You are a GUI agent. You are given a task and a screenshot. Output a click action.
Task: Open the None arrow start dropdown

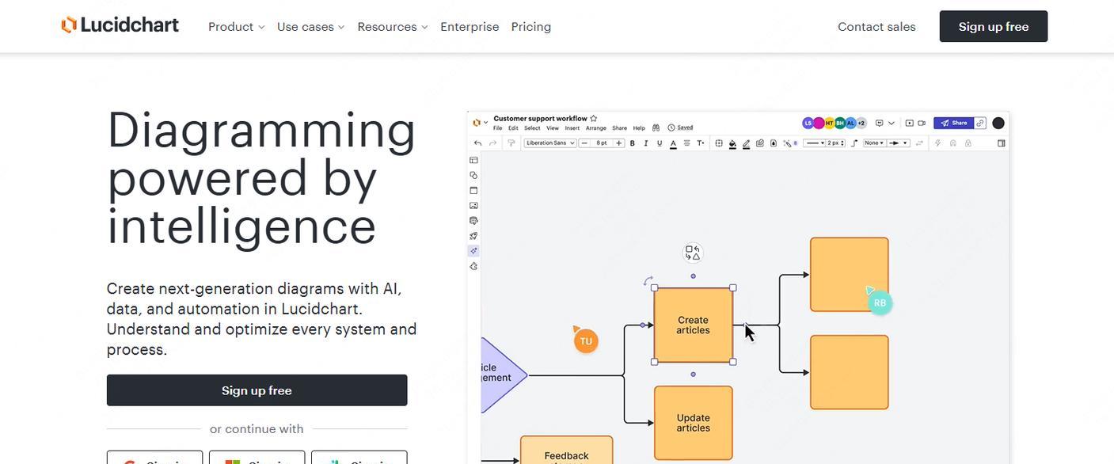pos(874,143)
